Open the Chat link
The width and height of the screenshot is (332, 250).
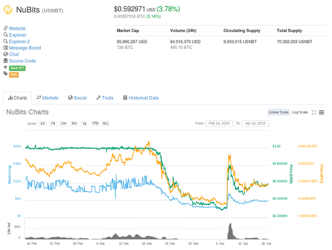14,54
